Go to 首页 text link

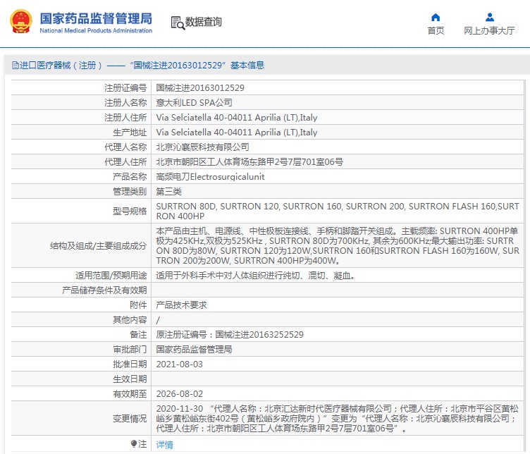point(436,31)
